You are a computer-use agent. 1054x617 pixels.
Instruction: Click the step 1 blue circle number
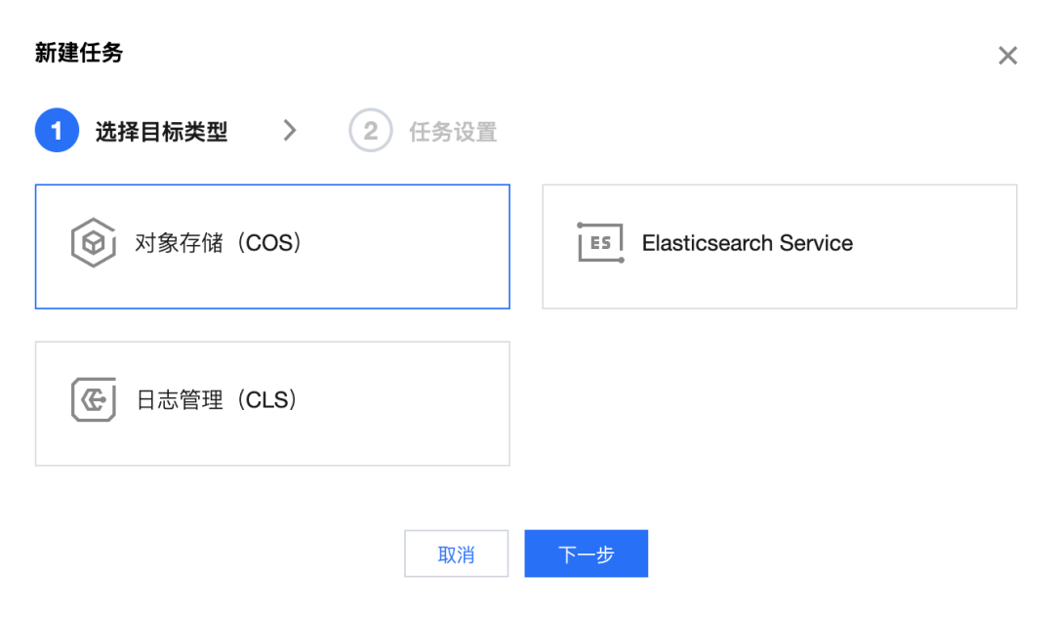[x=57, y=131]
